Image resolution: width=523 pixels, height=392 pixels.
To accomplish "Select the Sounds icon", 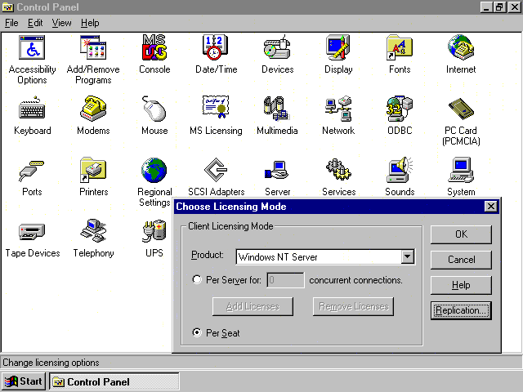I will (x=400, y=170).
